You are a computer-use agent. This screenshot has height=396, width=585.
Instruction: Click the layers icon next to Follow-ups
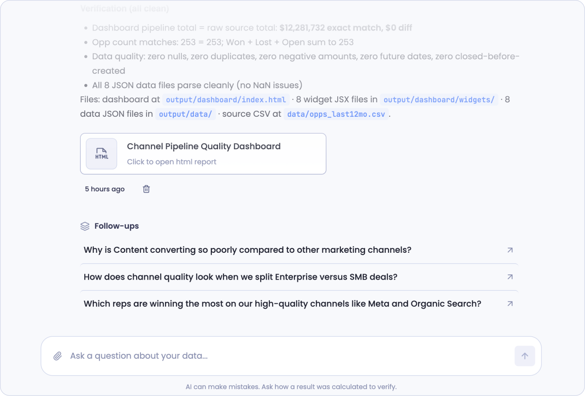pyautogui.click(x=85, y=226)
